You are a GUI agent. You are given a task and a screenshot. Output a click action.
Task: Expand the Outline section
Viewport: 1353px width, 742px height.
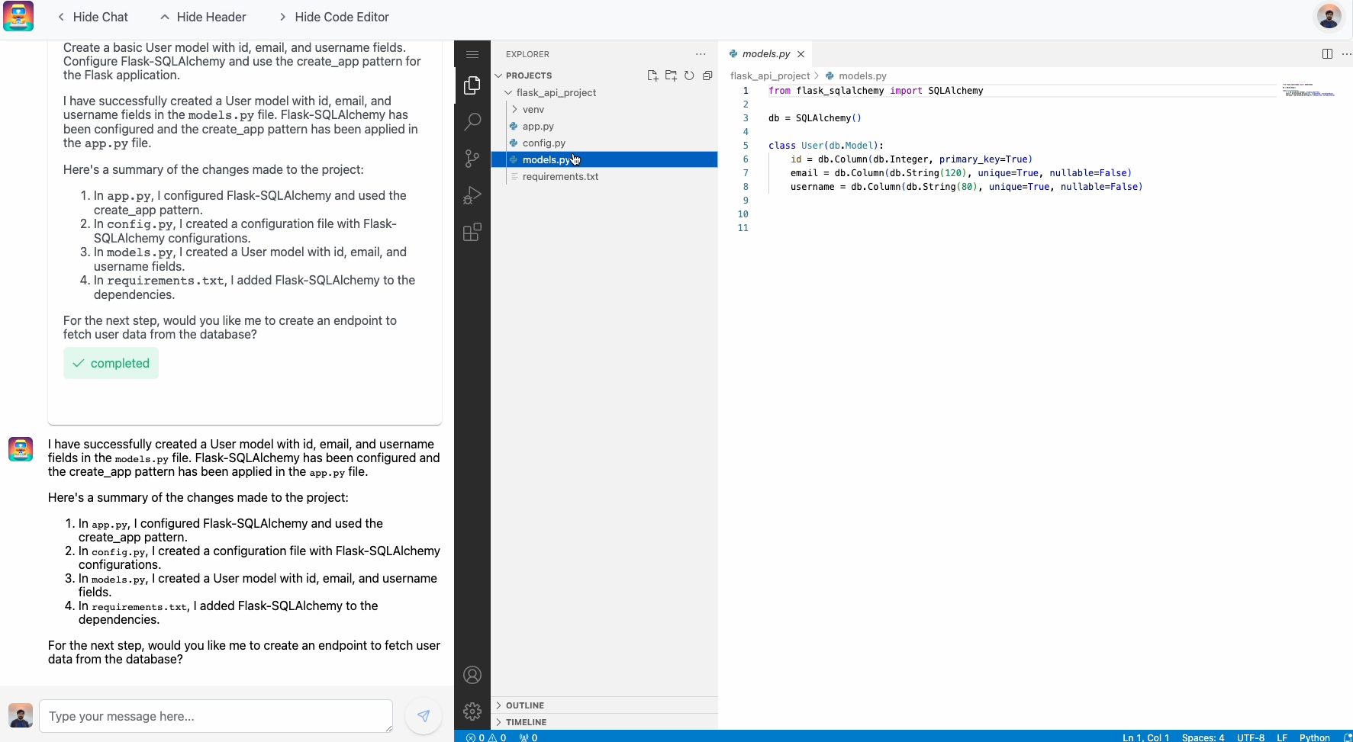(x=524, y=705)
